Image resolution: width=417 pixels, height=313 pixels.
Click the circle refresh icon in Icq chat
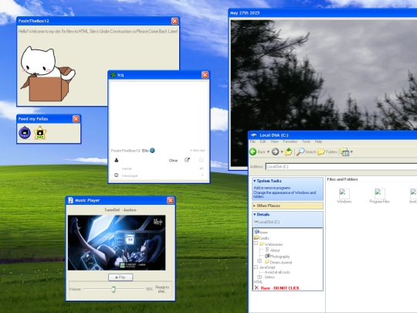tap(202, 160)
